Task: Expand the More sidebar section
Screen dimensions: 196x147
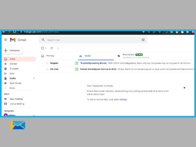Action: 12,88
